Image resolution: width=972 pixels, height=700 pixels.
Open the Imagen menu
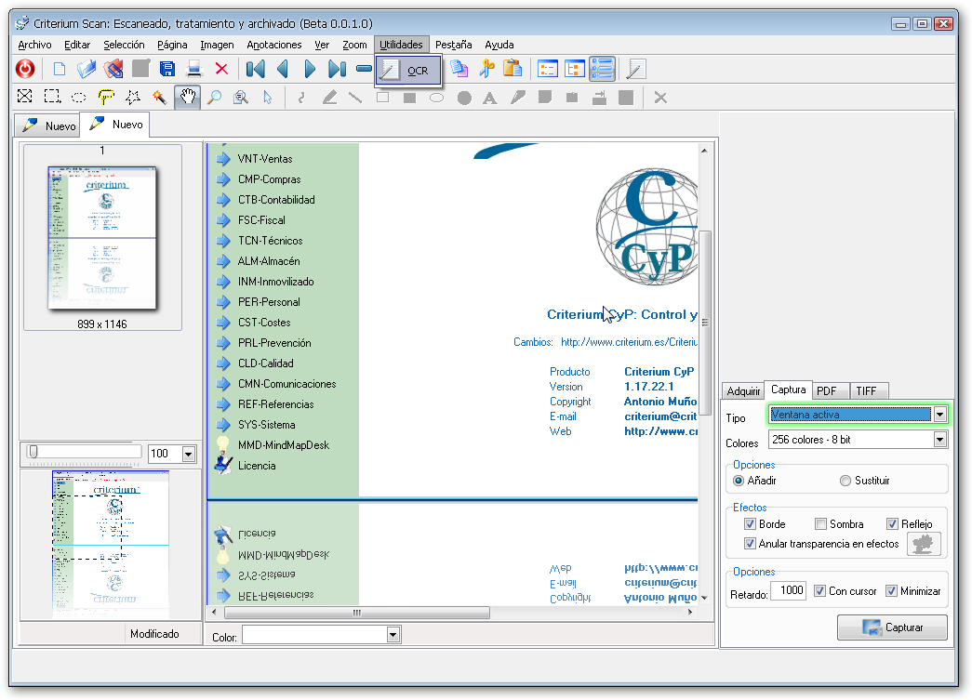(x=217, y=45)
